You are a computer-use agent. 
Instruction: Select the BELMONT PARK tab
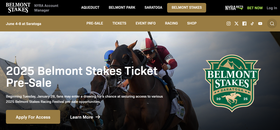tap(122, 8)
